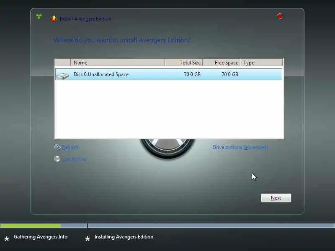Click the orange installer icon beside the title
The image size is (335, 251).
click(x=54, y=18)
